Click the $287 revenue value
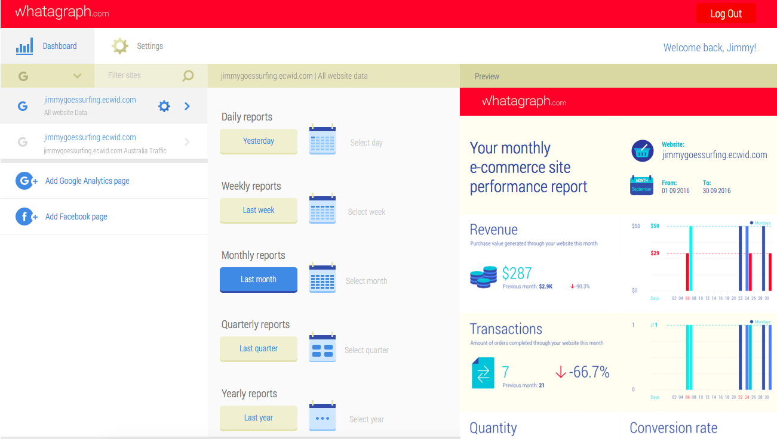The height and width of the screenshot is (439, 777). (x=517, y=273)
